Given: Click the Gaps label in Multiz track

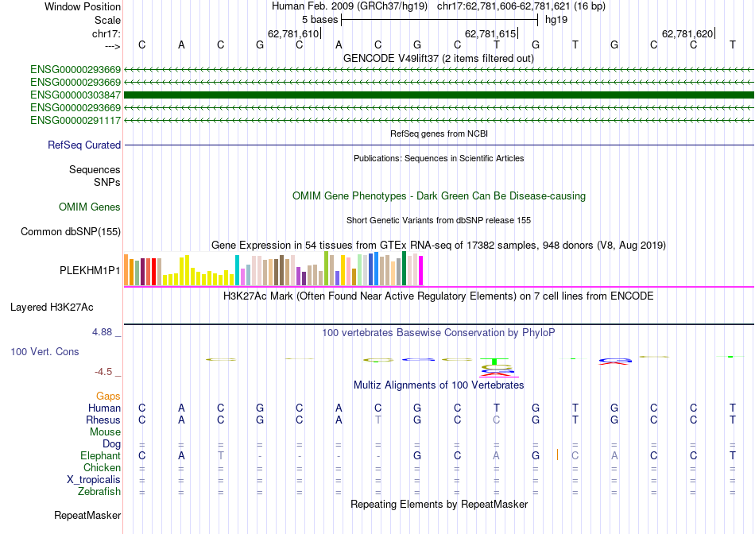Looking at the screenshot, I should pos(108,396).
